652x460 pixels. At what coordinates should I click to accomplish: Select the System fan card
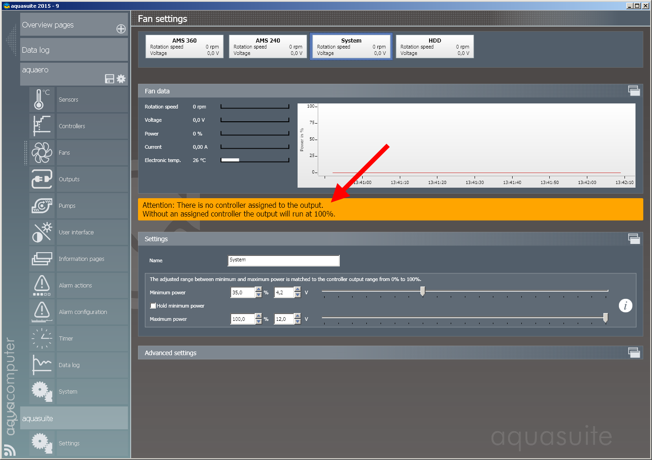[x=351, y=47]
